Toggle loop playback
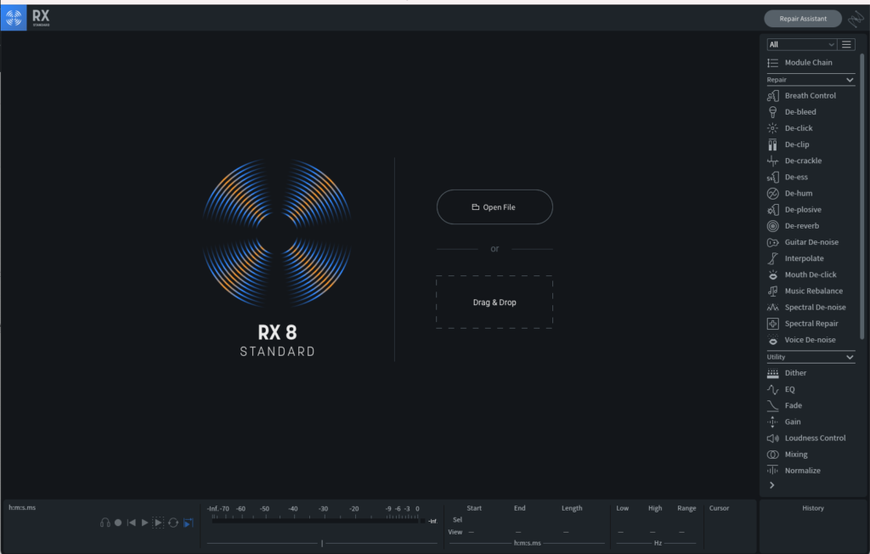The height and width of the screenshot is (554, 870). tap(173, 523)
